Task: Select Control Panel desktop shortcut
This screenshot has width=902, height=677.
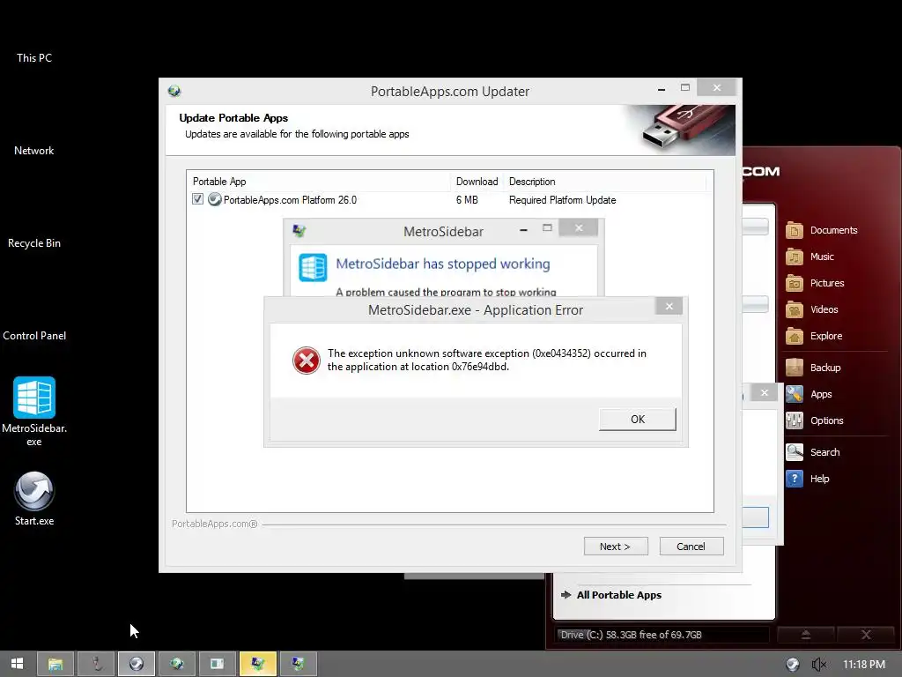Action: tap(34, 336)
